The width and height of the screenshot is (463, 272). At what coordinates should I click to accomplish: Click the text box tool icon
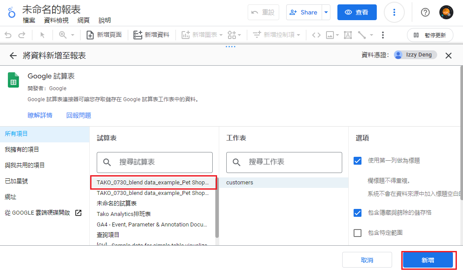tap(348, 35)
